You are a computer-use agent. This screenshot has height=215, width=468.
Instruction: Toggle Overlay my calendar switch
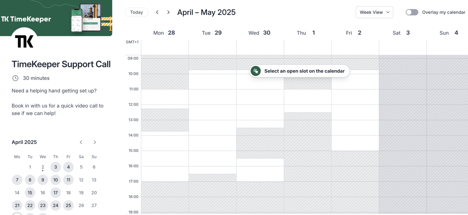412,12
